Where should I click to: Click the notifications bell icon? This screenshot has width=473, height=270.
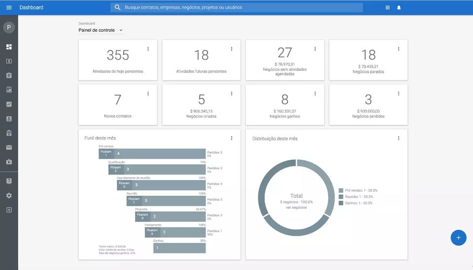point(399,7)
